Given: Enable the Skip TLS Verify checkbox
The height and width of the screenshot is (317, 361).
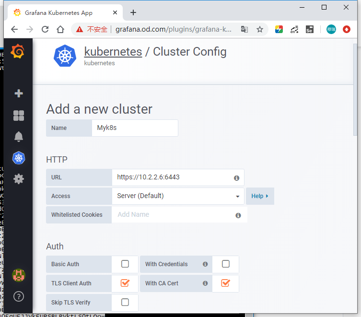Looking at the screenshot, I should coord(125,302).
